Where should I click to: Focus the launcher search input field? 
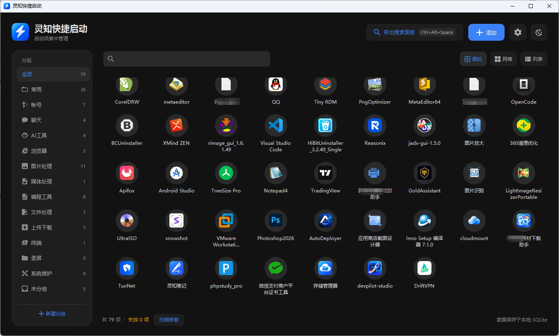(x=187, y=59)
